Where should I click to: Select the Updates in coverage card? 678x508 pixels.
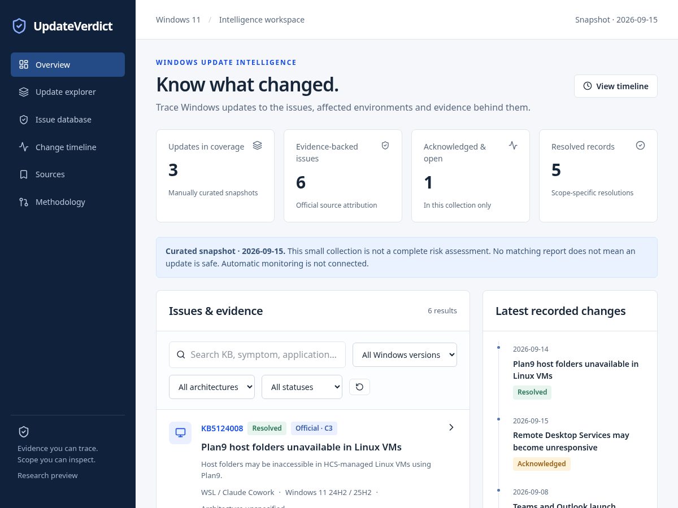[215, 176]
